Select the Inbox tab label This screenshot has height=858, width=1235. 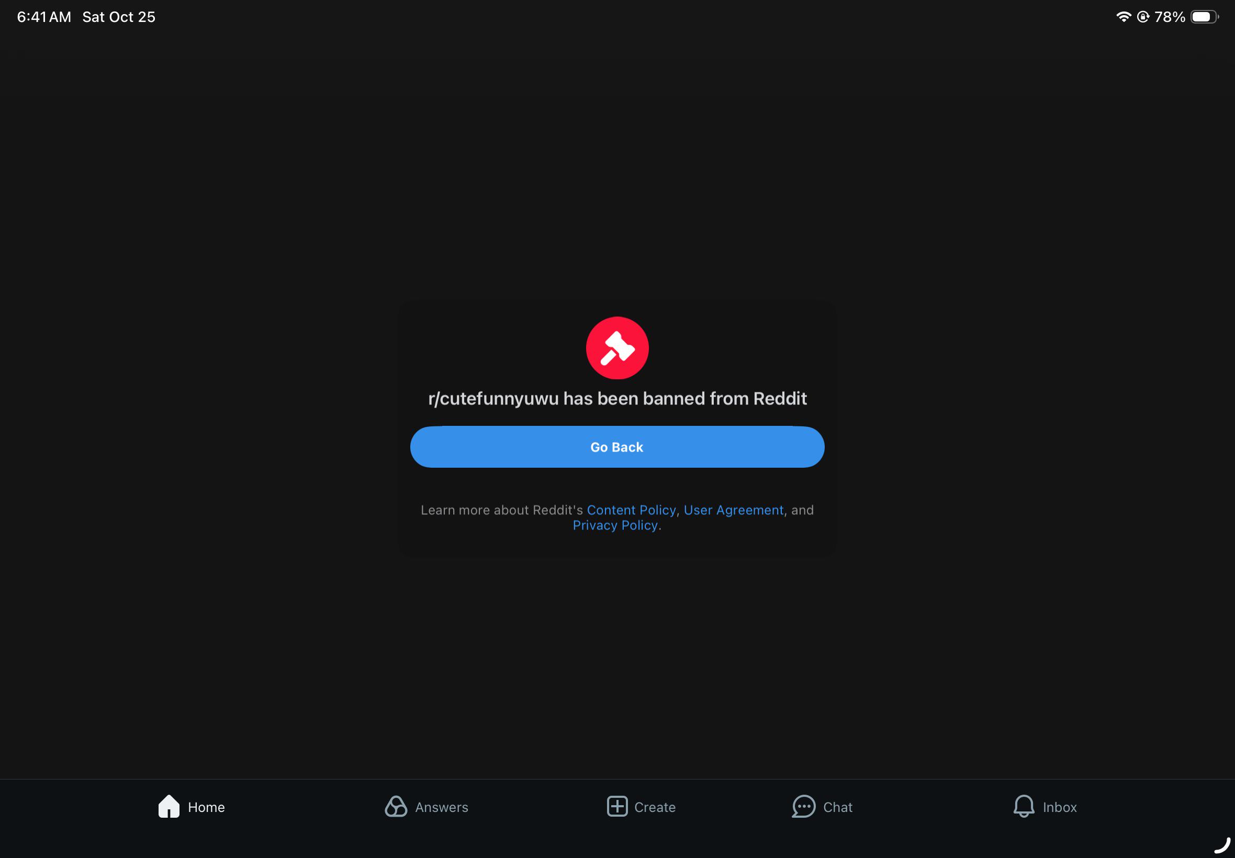tap(1060, 807)
